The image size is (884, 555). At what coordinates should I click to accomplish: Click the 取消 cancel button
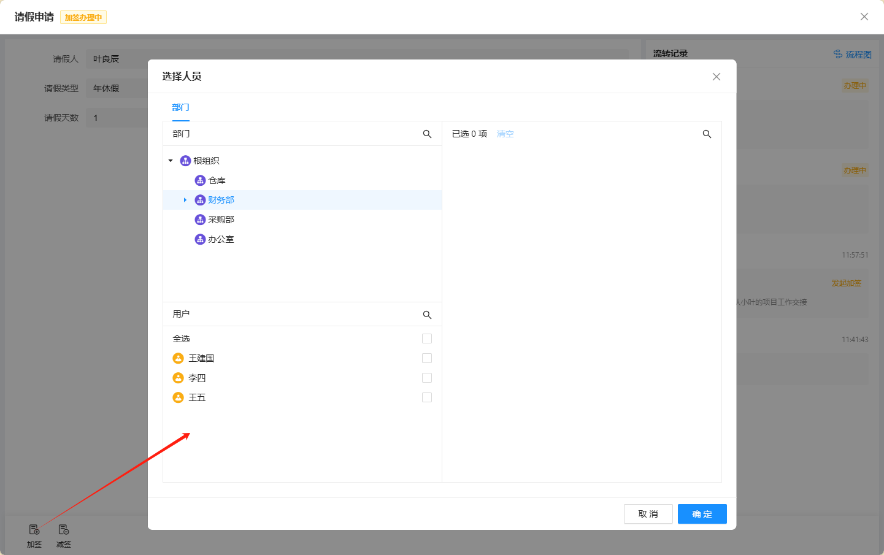pos(648,514)
